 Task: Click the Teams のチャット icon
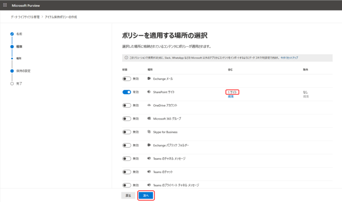(x=149, y=172)
